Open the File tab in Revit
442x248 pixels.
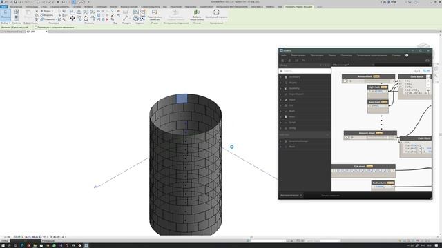pyautogui.click(x=4, y=6)
